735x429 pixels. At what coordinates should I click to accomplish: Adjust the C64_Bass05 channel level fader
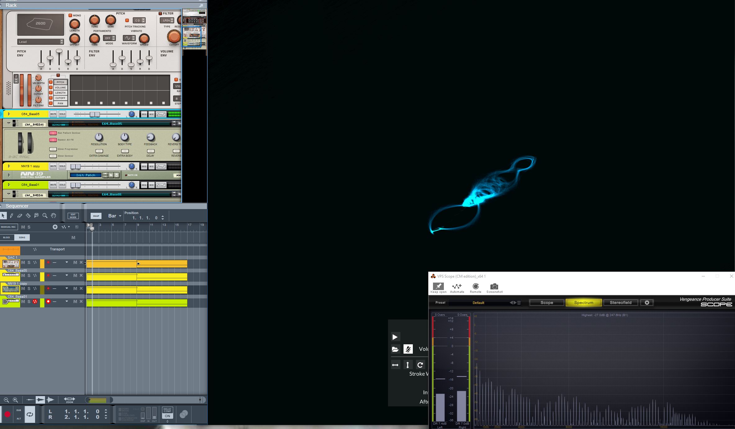click(95, 114)
